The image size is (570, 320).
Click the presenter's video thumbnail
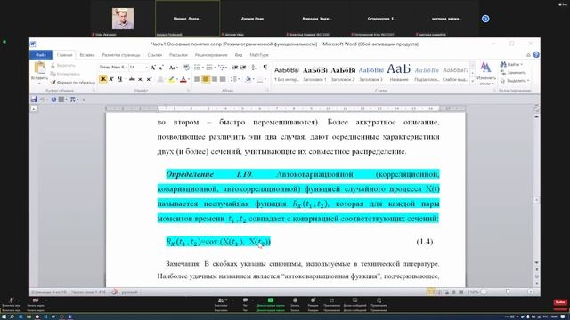(123, 19)
